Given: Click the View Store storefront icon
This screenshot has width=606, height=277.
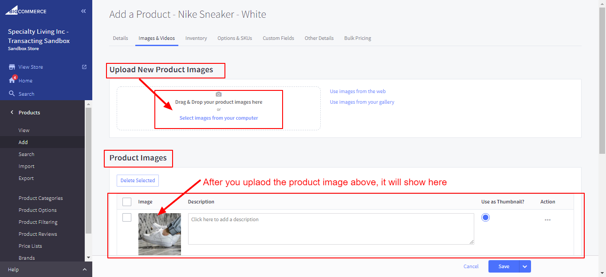Looking at the screenshot, I should pos(12,67).
